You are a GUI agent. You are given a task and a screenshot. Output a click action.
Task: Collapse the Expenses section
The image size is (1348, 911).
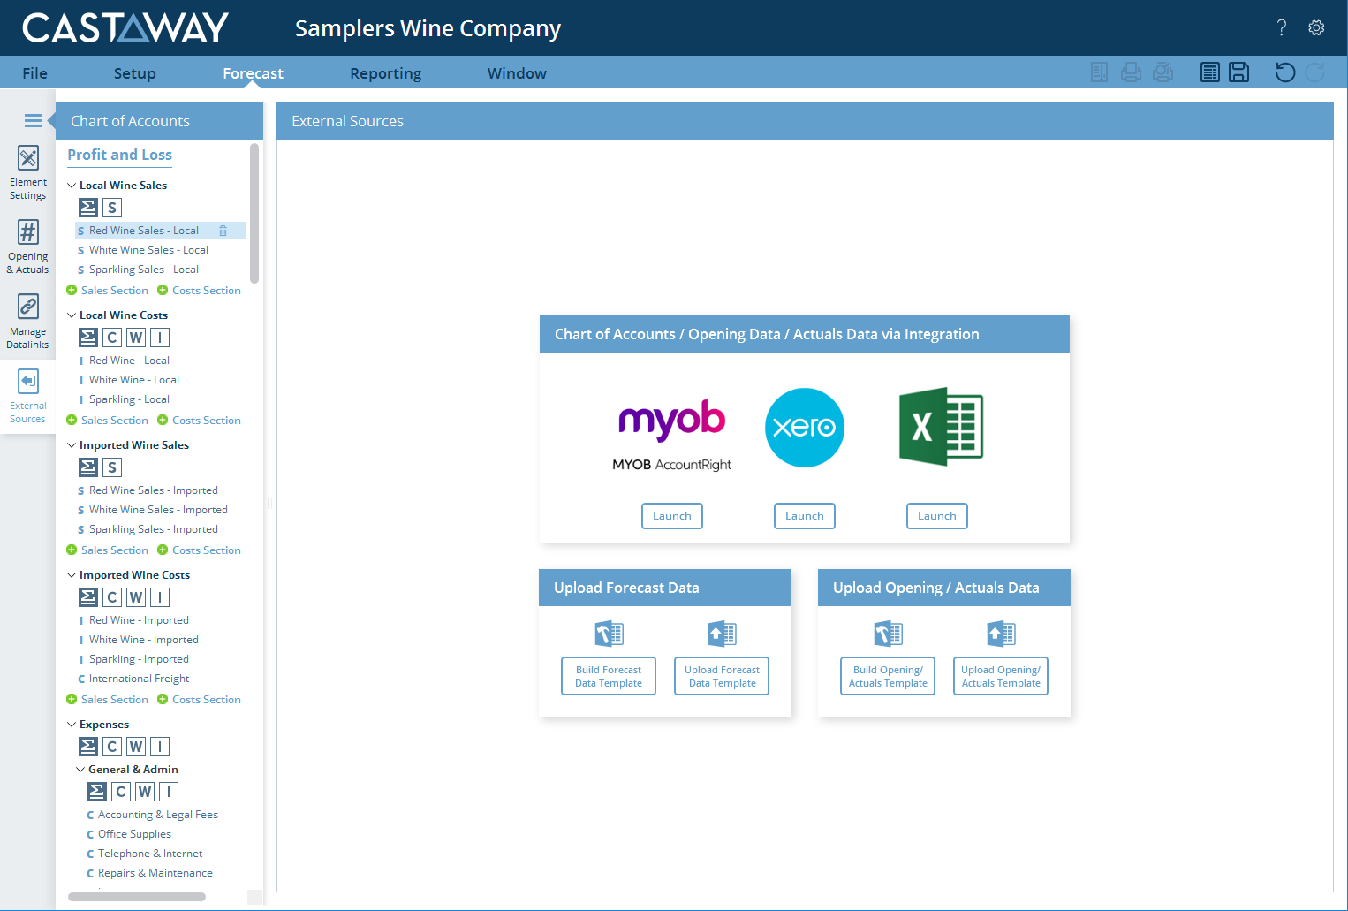[72, 725]
